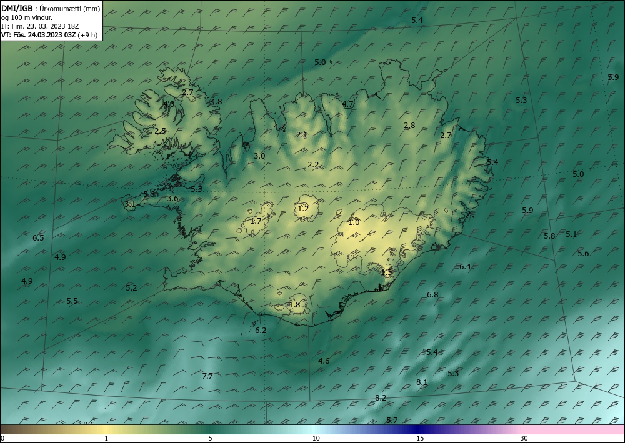Click the 5.5 value southwest of Iceland
Viewport: 625px width, 443px height.
click(72, 301)
